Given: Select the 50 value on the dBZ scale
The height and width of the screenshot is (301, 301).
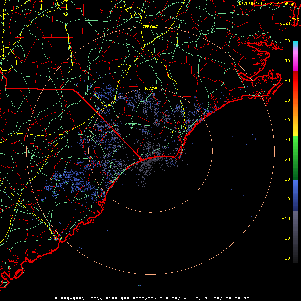Looking at the screenshot, I should click(x=287, y=100).
